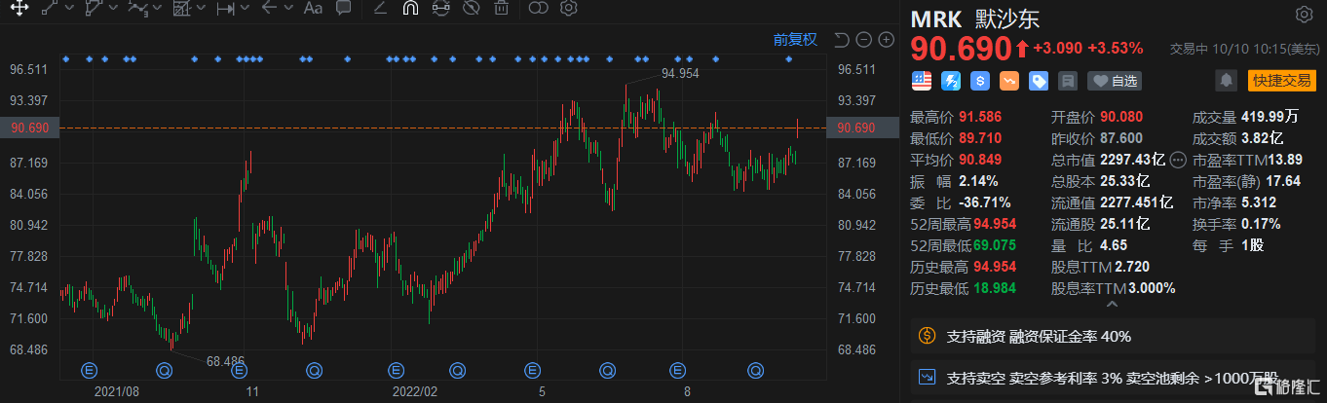This screenshot has width=1327, height=403.
Task: Select the move/crosshair cursor tool
Action: [19, 9]
